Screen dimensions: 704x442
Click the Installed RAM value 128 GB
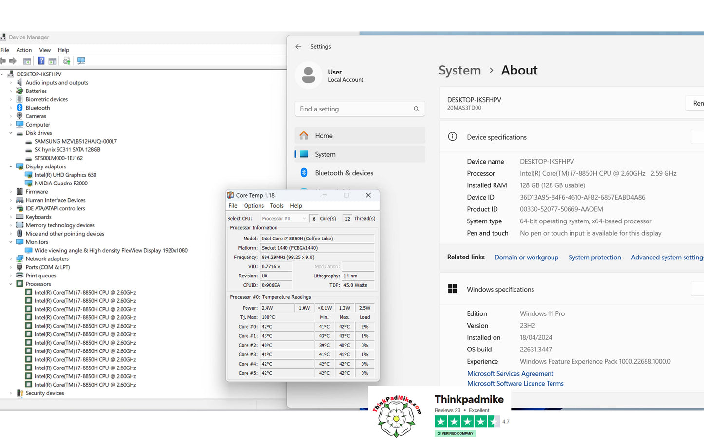pos(552,185)
